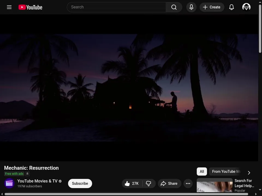This screenshot has height=196, width=262.
Task: Subscribe to YouTube Movies & TV
Action: (x=80, y=183)
